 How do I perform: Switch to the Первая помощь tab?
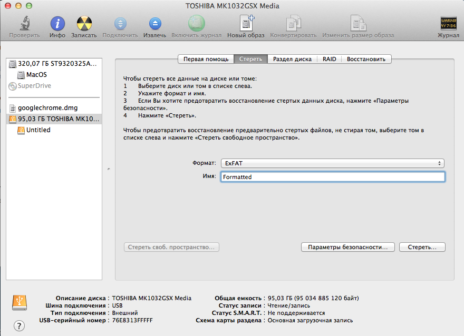206,59
